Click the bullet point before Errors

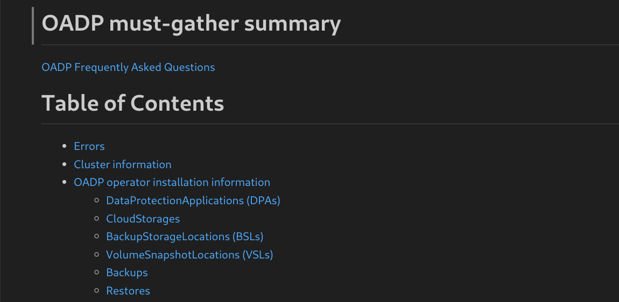click(64, 146)
